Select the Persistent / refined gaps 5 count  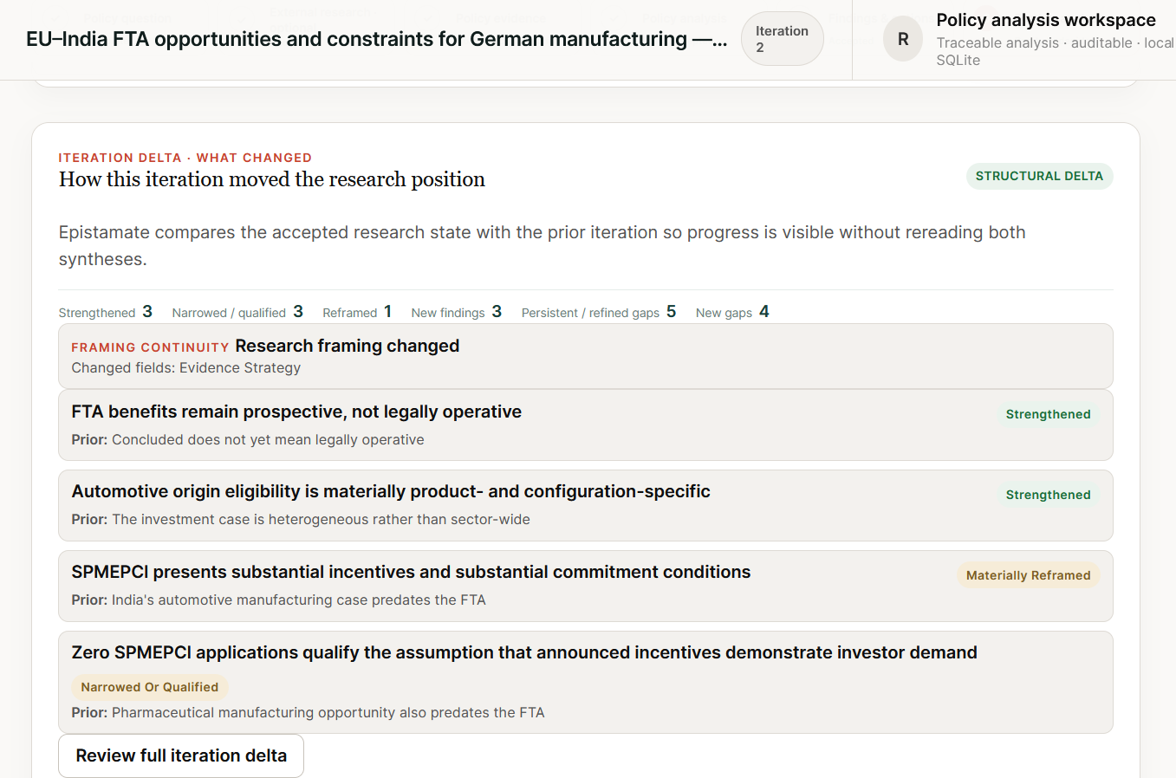coord(599,312)
